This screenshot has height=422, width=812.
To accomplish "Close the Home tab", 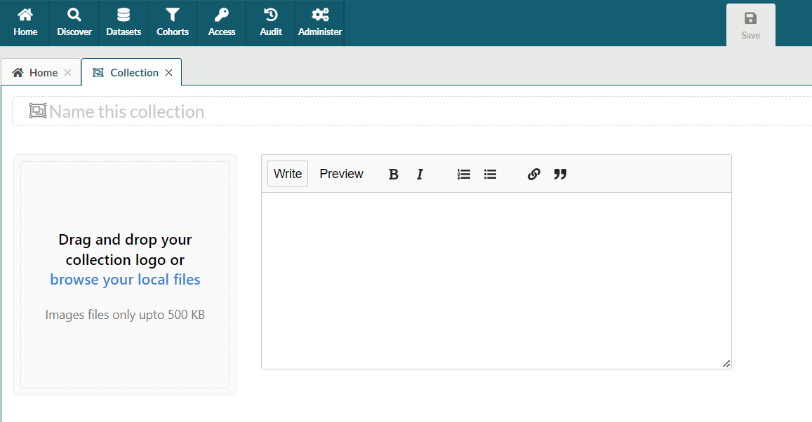I will [x=67, y=73].
